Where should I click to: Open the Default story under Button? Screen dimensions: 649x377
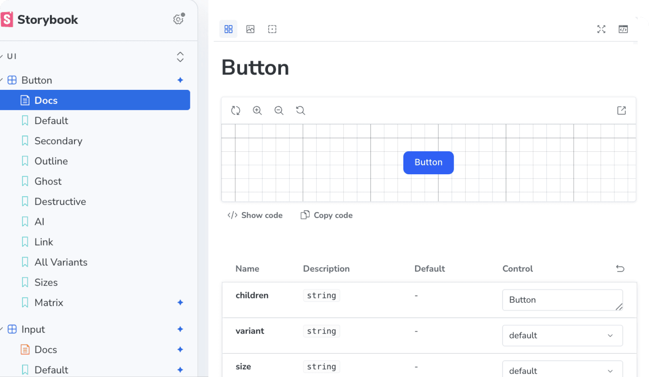[x=51, y=121]
